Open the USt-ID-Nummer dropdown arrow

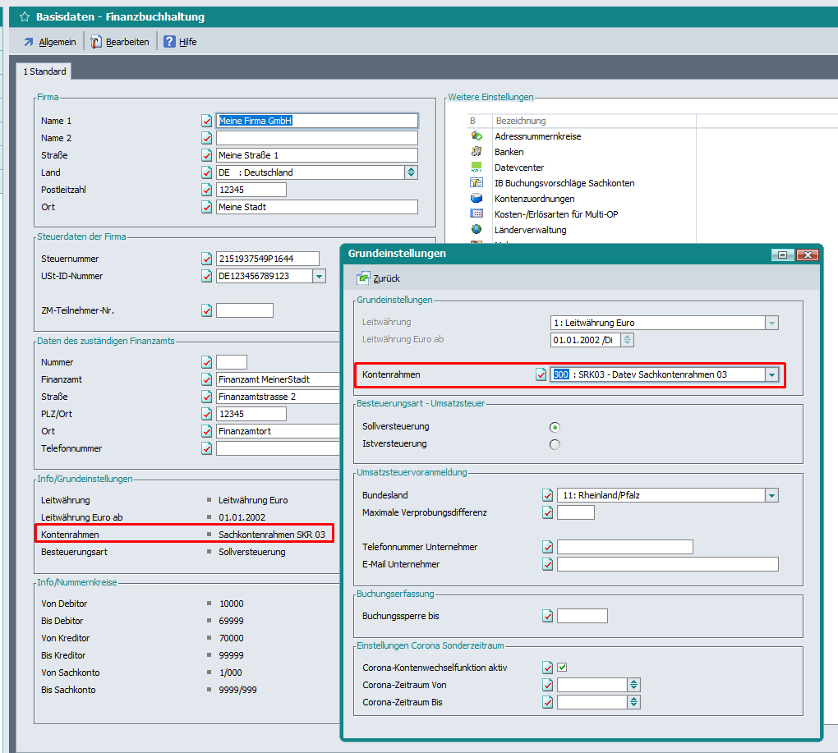click(319, 277)
